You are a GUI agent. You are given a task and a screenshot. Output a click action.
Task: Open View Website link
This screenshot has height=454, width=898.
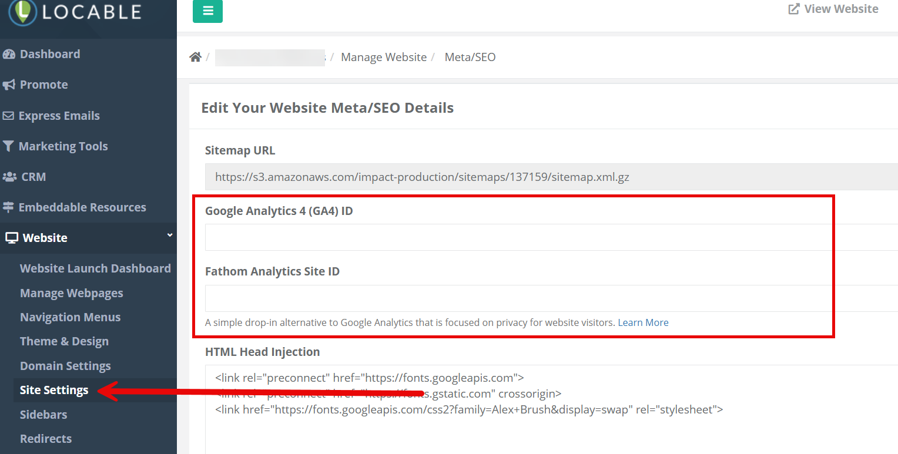click(833, 9)
